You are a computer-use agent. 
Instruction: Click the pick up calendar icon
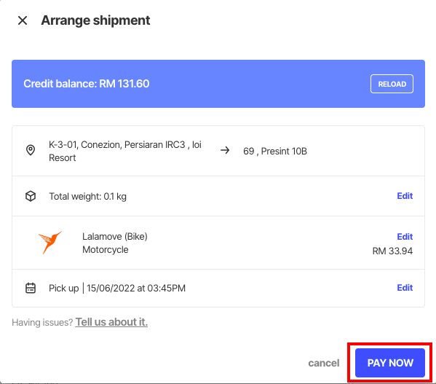coord(31,288)
